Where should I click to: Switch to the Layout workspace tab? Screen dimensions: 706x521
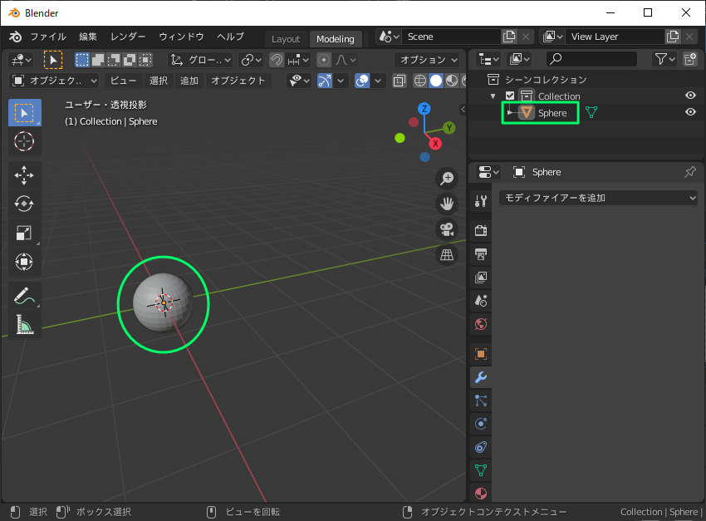point(286,39)
